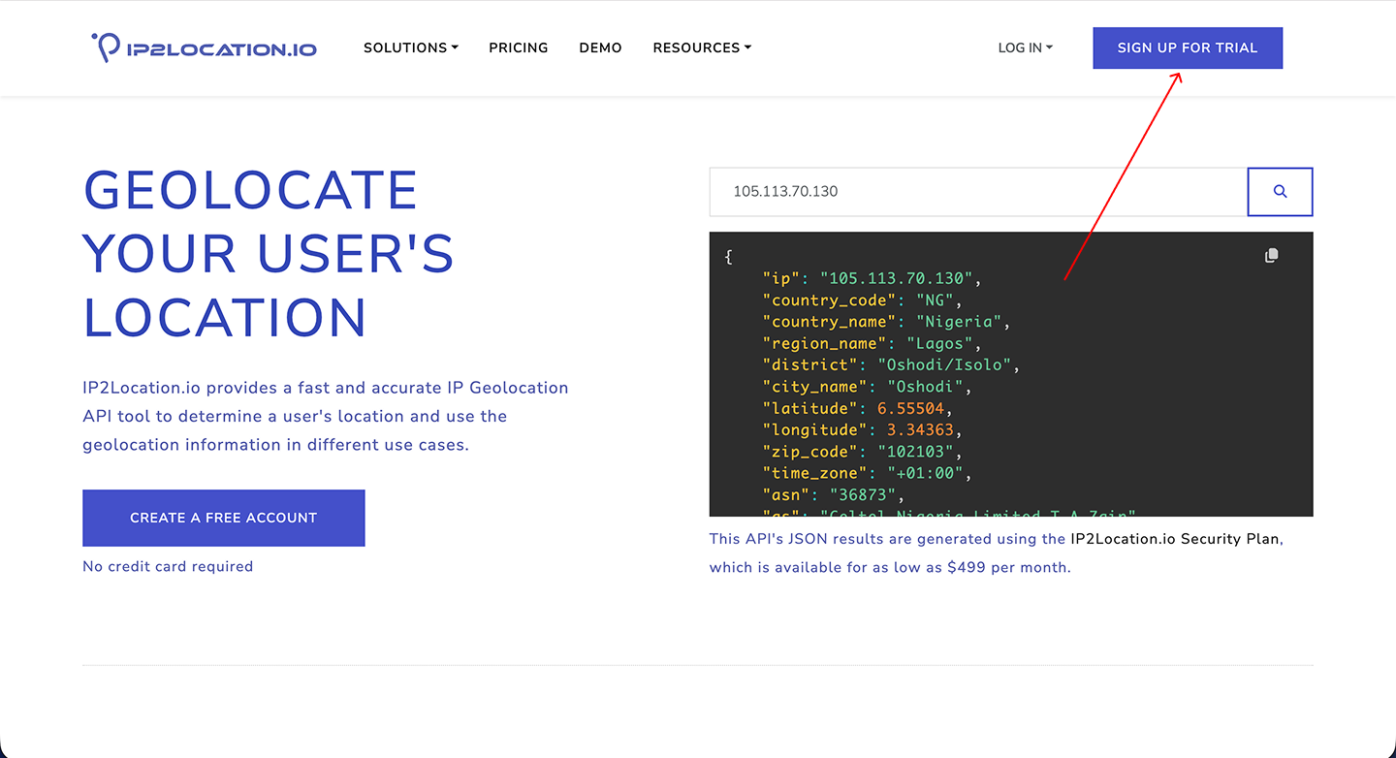Click the search magnifier button

[1280, 192]
